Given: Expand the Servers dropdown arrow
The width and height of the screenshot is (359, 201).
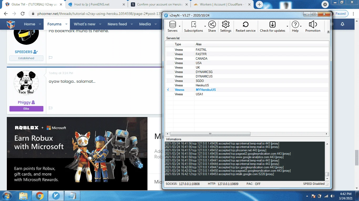Looking at the screenshot, I should tap(180, 26).
